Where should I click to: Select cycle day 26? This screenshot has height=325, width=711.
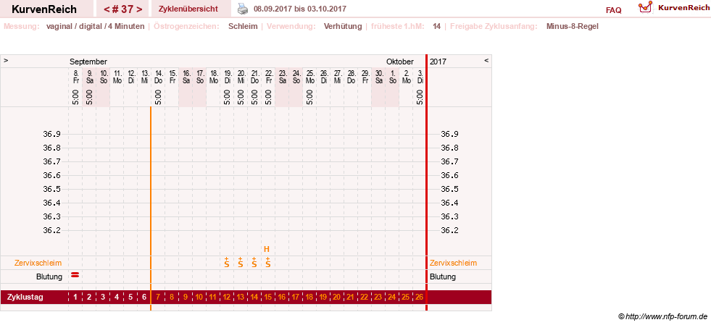coord(419,297)
